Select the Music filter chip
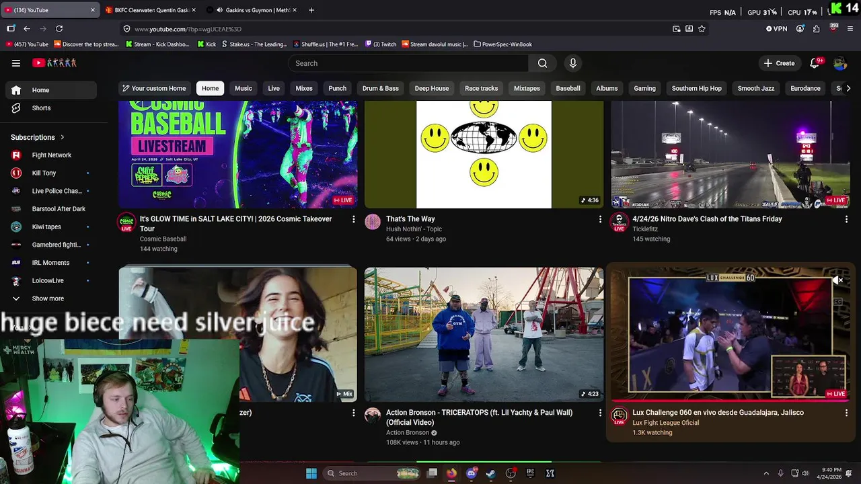Screen dimensions: 861x484 click(x=244, y=88)
